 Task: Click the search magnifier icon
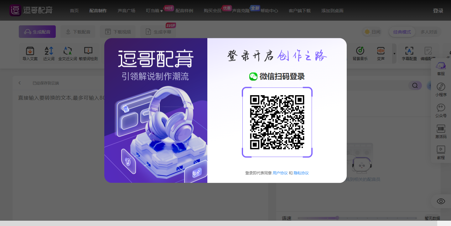[x=415, y=85]
